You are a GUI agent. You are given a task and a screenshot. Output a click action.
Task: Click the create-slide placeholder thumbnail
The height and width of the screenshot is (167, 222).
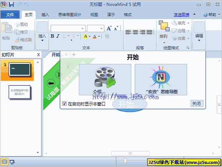point(19,92)
